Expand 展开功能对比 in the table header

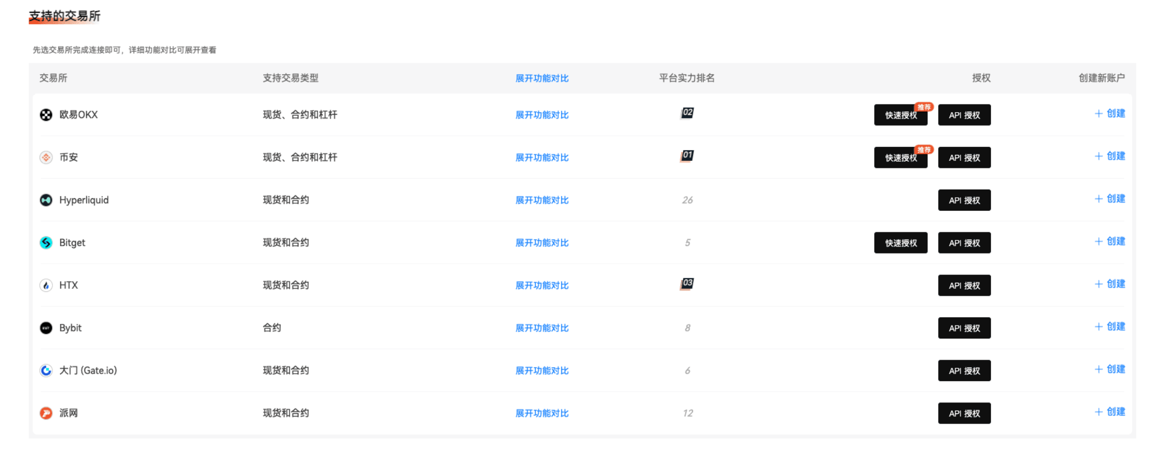542,79
